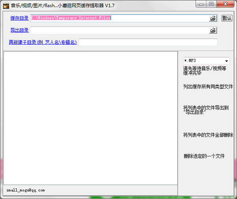The width and height of the screenshot is (237, 199).
Task: Click the 再新建子目录 link label
Action: click(43, 42)
